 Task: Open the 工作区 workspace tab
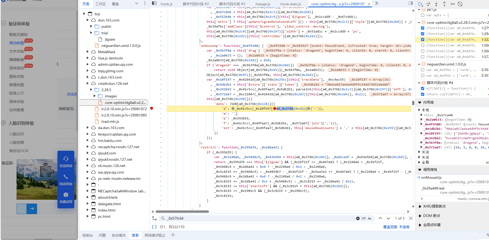(x=101, y=4)
